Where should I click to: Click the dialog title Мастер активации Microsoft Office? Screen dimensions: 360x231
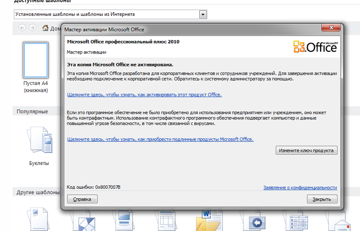pos(104,30)
